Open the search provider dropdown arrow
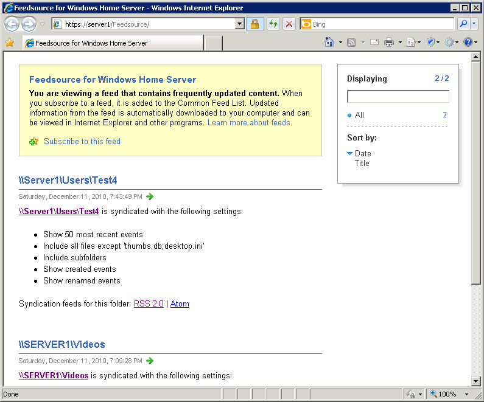The height and width of the screenshot is (402, 484). point(475,24)
